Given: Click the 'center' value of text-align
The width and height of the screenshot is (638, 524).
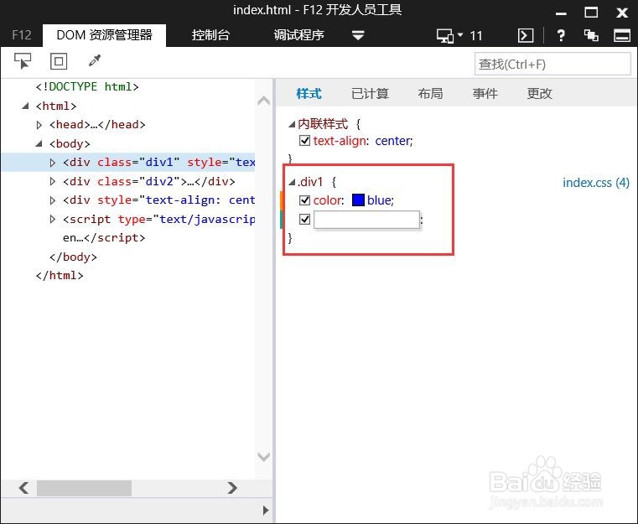Looking at the screenshot, I should point(392,141).
